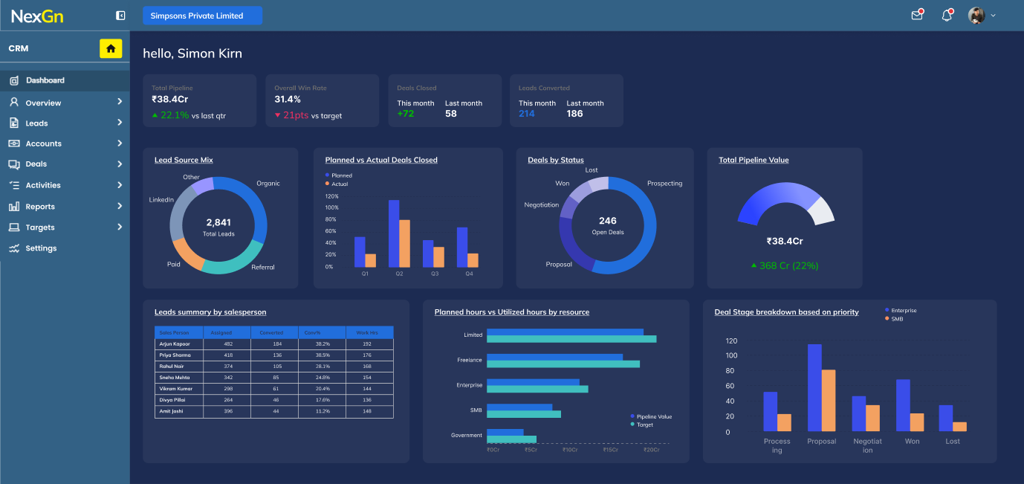Collapse the sidebar using the panel icon
This screenshot has height=484, width=1024.
coord(120,16)
